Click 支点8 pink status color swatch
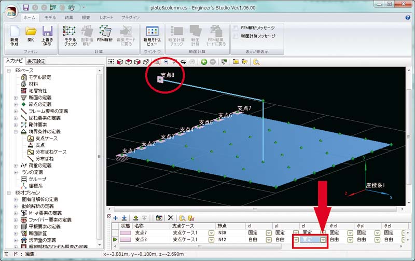The image size is (415, 261). [x=126, y=240]
